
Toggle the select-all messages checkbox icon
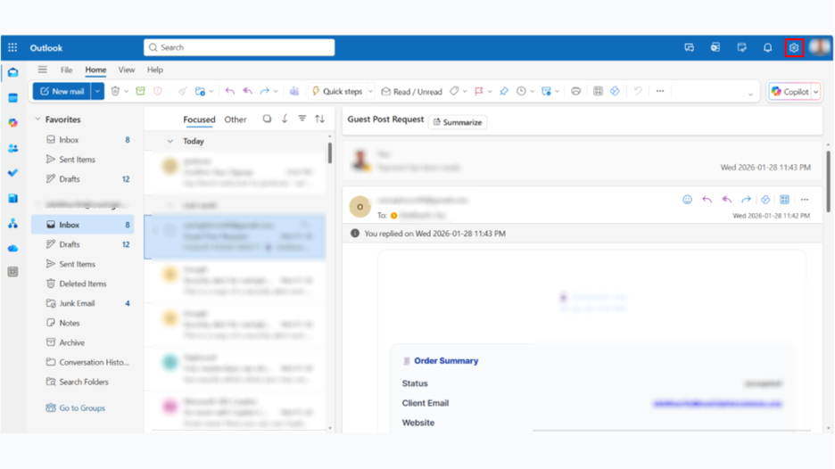[x=267, y=119]
